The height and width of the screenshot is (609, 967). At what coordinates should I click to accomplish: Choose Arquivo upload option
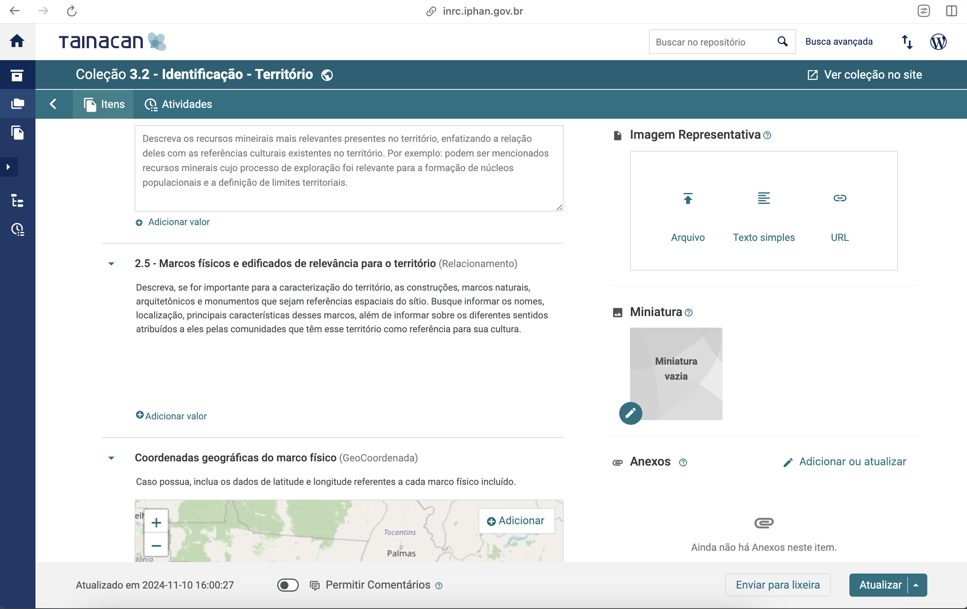pyautogui.click(x=687, y=218)
